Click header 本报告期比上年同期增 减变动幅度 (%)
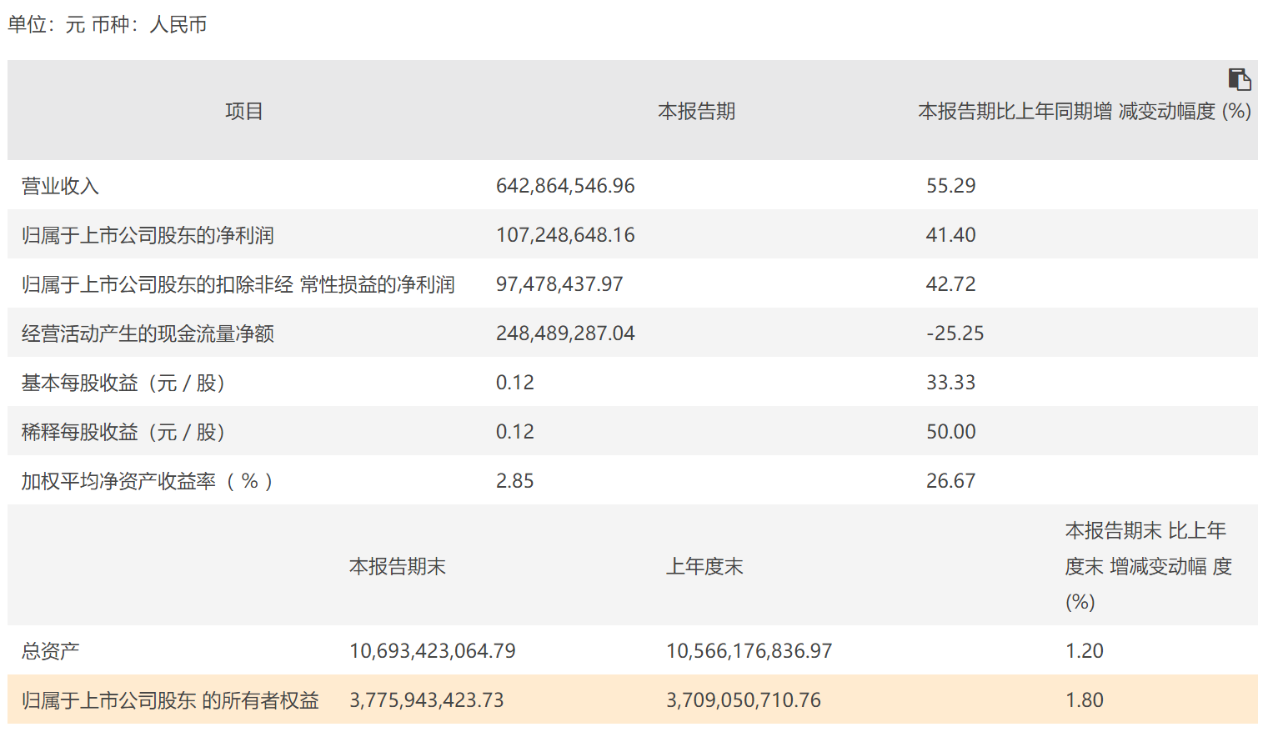The height and width of the screenshot is (732, 1263). tap(1085, 111)
